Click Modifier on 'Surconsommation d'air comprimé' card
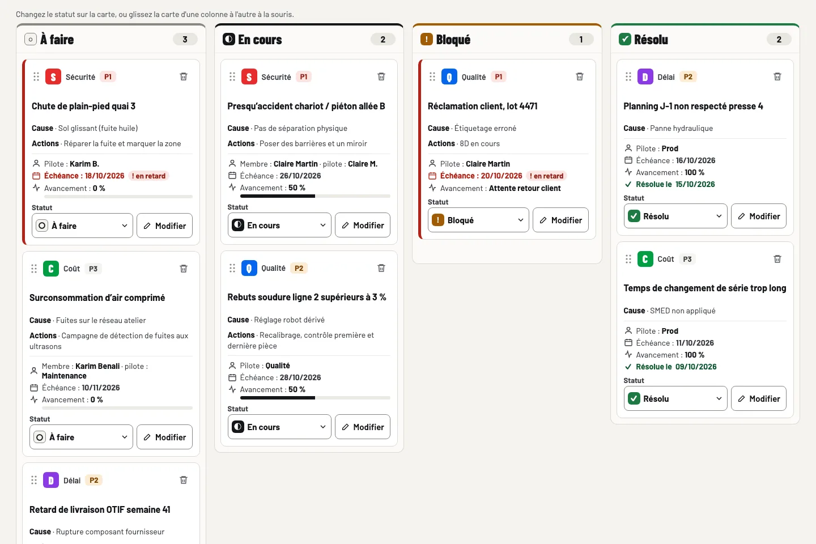 [165, 437]
